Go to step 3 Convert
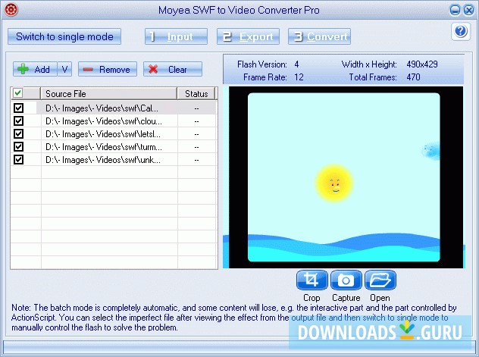The width and height of the screenshot is (479, 357). point(319,36)
